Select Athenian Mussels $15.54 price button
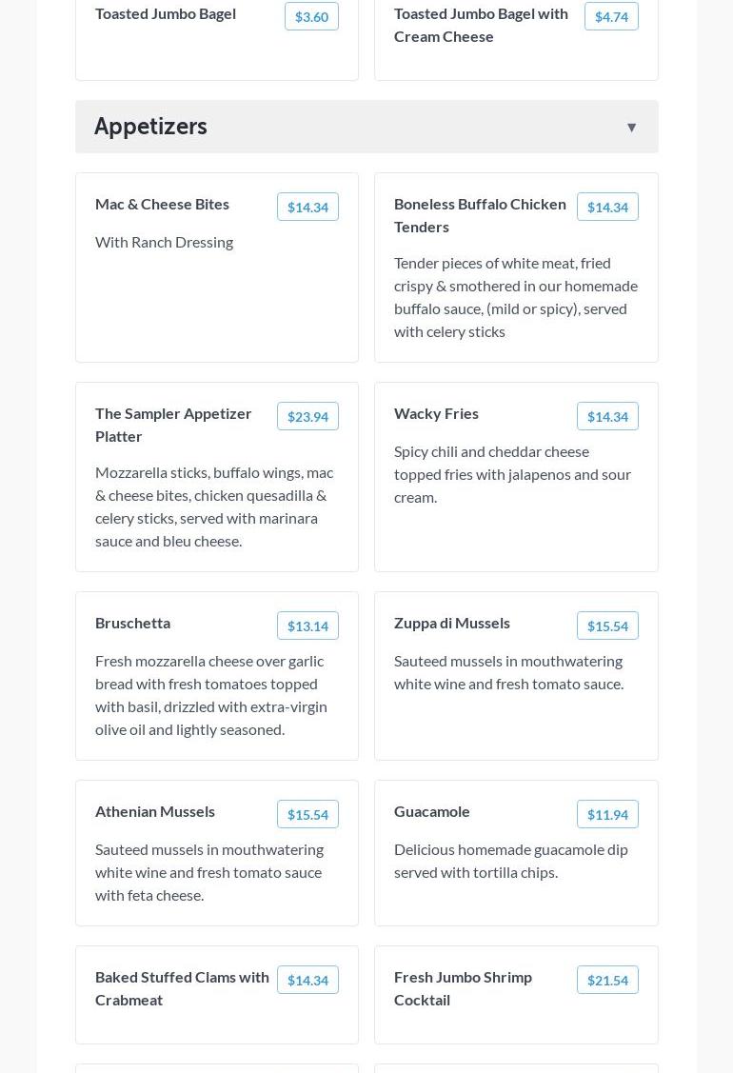Image resolution: width=733 pixels, height=1073 pixels. pyautogui.click(x=307, y=814)
